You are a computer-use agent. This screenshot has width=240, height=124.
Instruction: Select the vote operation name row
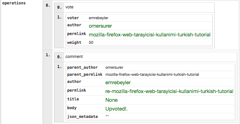click(x=134, y=7)
